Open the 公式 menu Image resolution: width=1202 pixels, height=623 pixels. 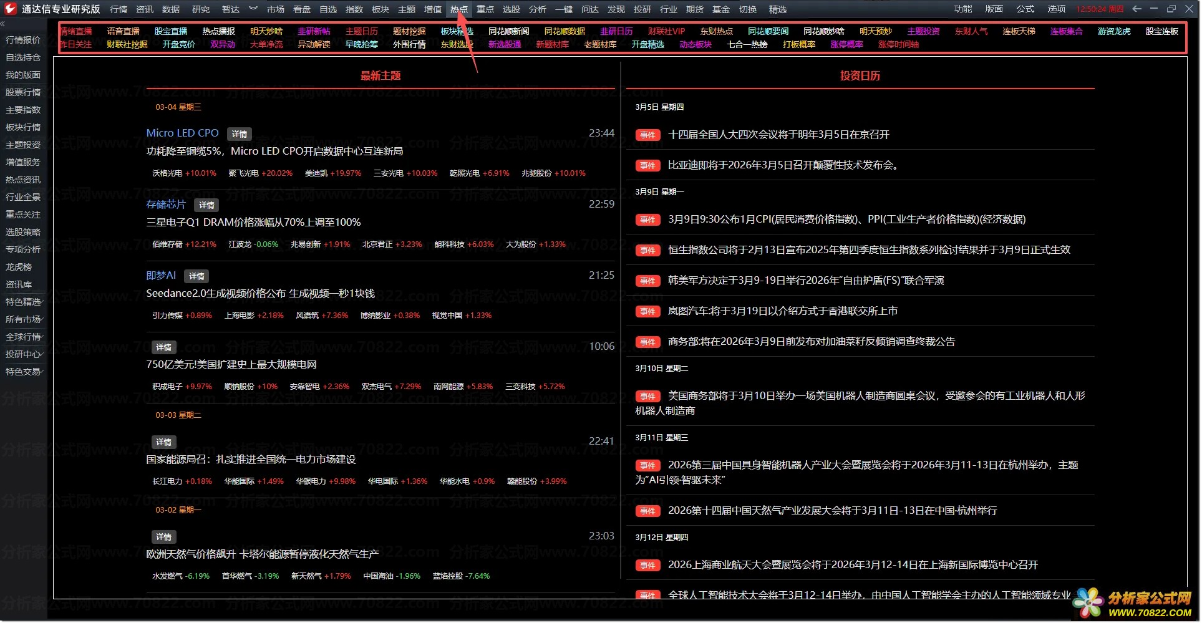click(1025, 9)
